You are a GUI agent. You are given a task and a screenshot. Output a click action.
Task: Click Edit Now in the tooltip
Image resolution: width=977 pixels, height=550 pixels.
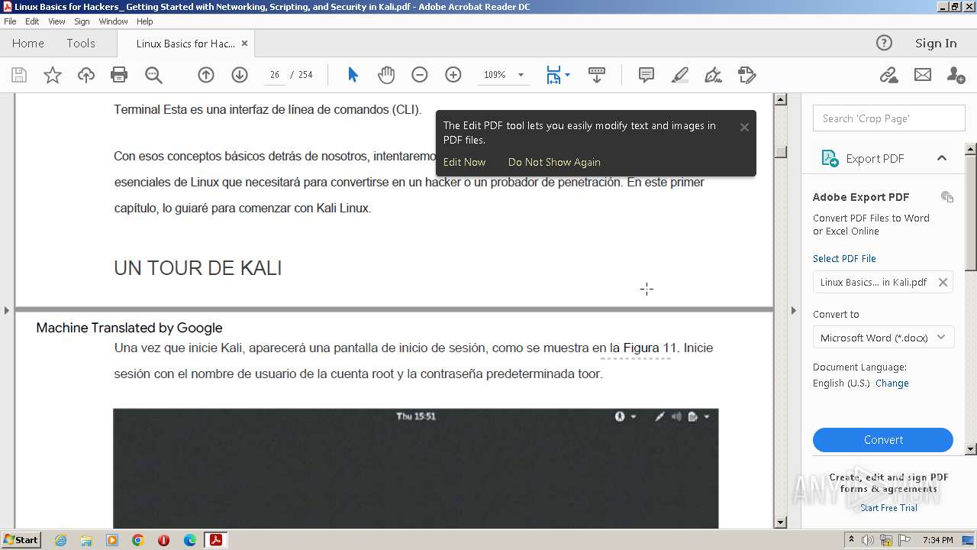point(464,162)
